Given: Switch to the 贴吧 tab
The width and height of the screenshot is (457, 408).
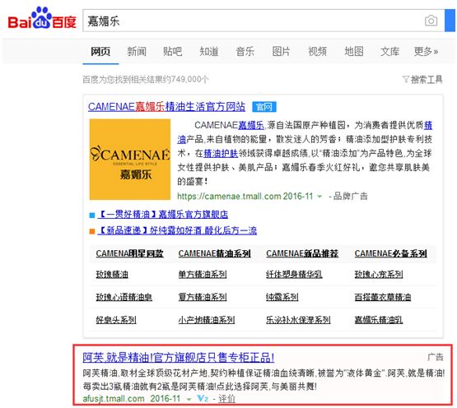Looking at the screenshot, I should pyautogui.click(x=173, y=52).
